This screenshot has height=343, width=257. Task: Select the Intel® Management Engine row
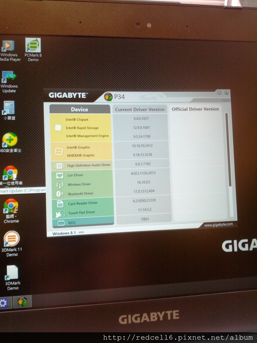click(x=87, y=136)
